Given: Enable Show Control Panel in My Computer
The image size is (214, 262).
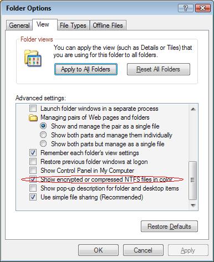Looking at the screenshot, I should 33,171.
